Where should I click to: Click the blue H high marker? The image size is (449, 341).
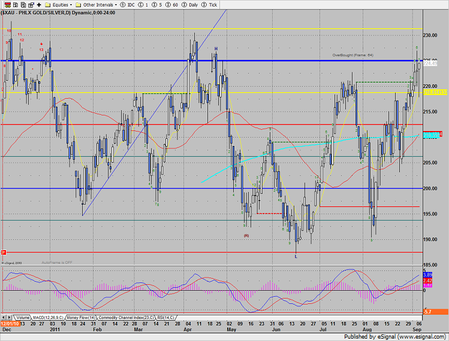(216, 49)
